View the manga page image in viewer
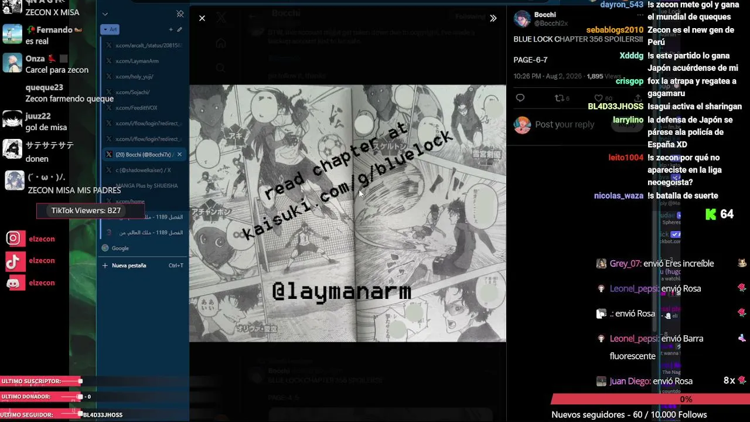This screenshot has width=750, height=422. 347,213
